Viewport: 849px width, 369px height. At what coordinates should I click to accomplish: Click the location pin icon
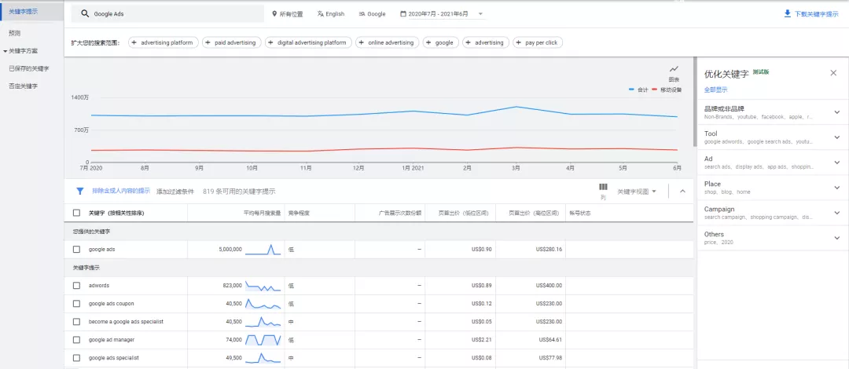tap(274, 14)
